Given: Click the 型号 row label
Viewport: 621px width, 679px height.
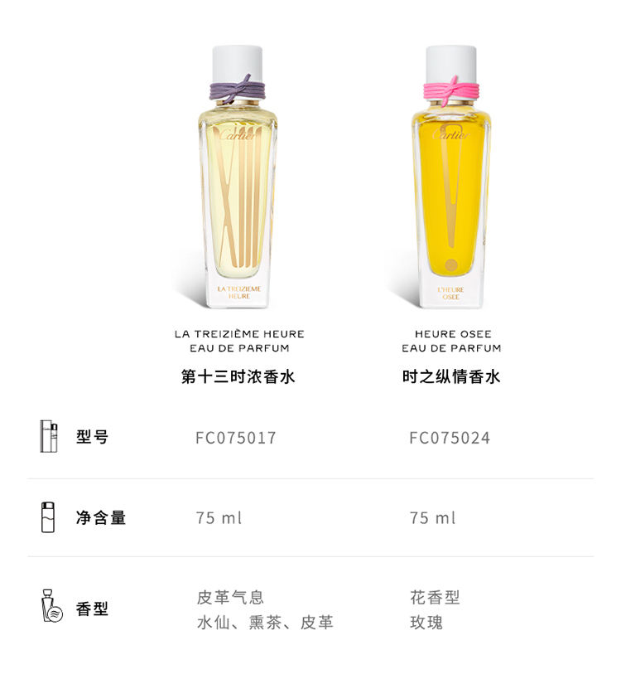Looking at the screenshot, I should [x=92, y=436].
